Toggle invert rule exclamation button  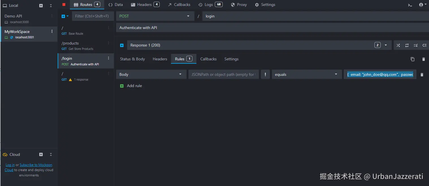click(x=265, y=74)
